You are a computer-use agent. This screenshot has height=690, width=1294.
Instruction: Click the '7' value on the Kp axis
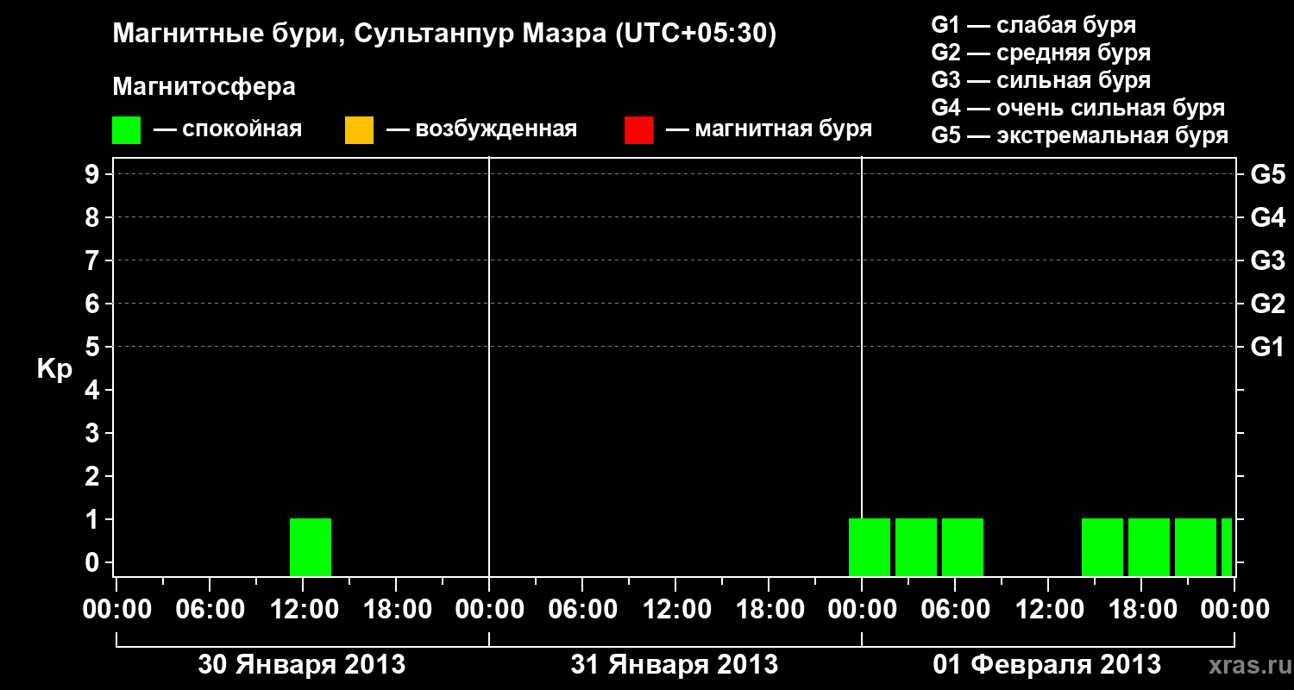click(94, 260)
